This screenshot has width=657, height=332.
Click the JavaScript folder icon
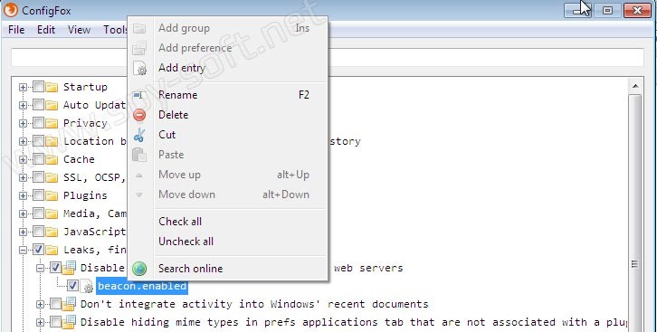[x=52, y=232]
